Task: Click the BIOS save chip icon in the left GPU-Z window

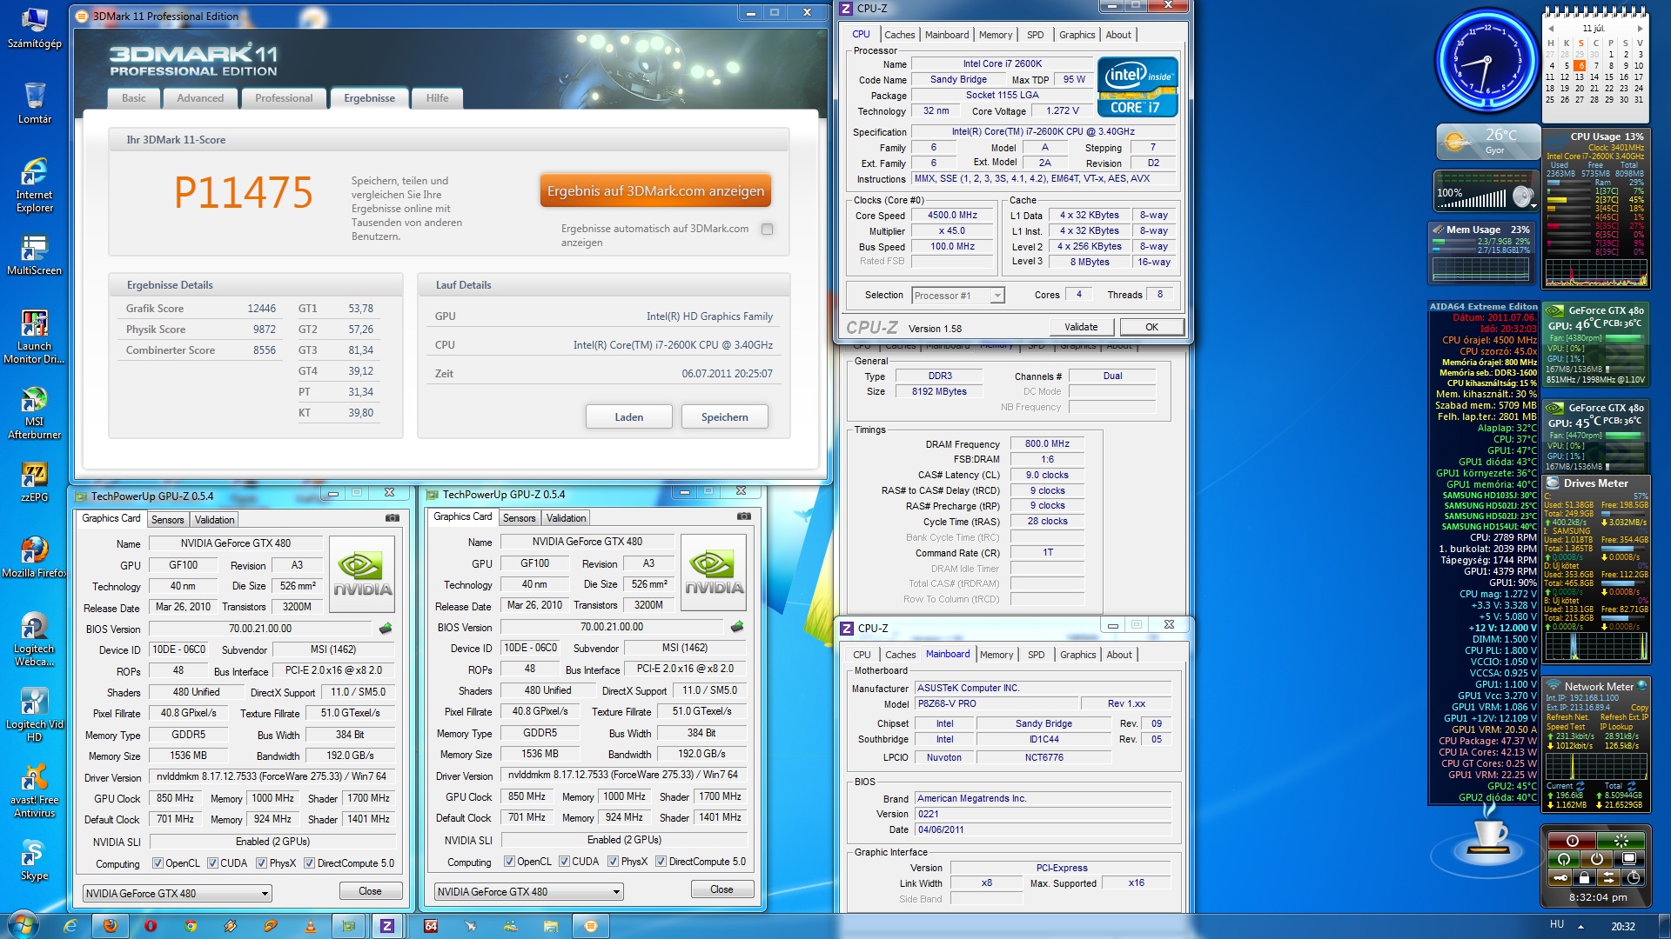Action: pos(386,628)
